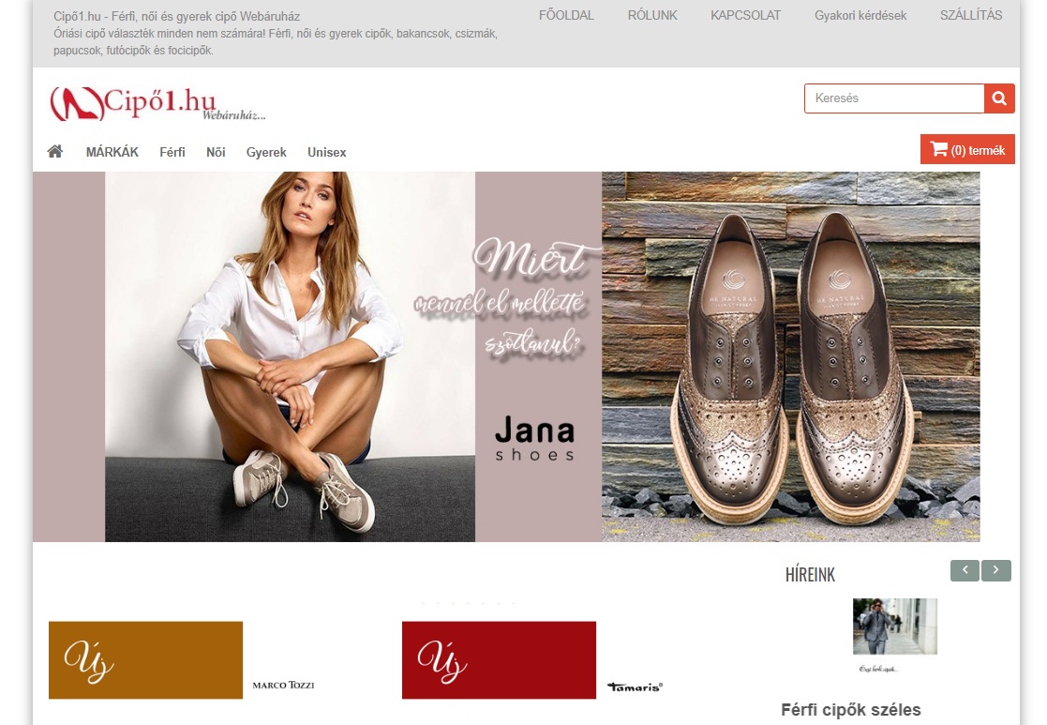
Task: Open the shopping cart with (0) termék
Action: click(967, 150)
